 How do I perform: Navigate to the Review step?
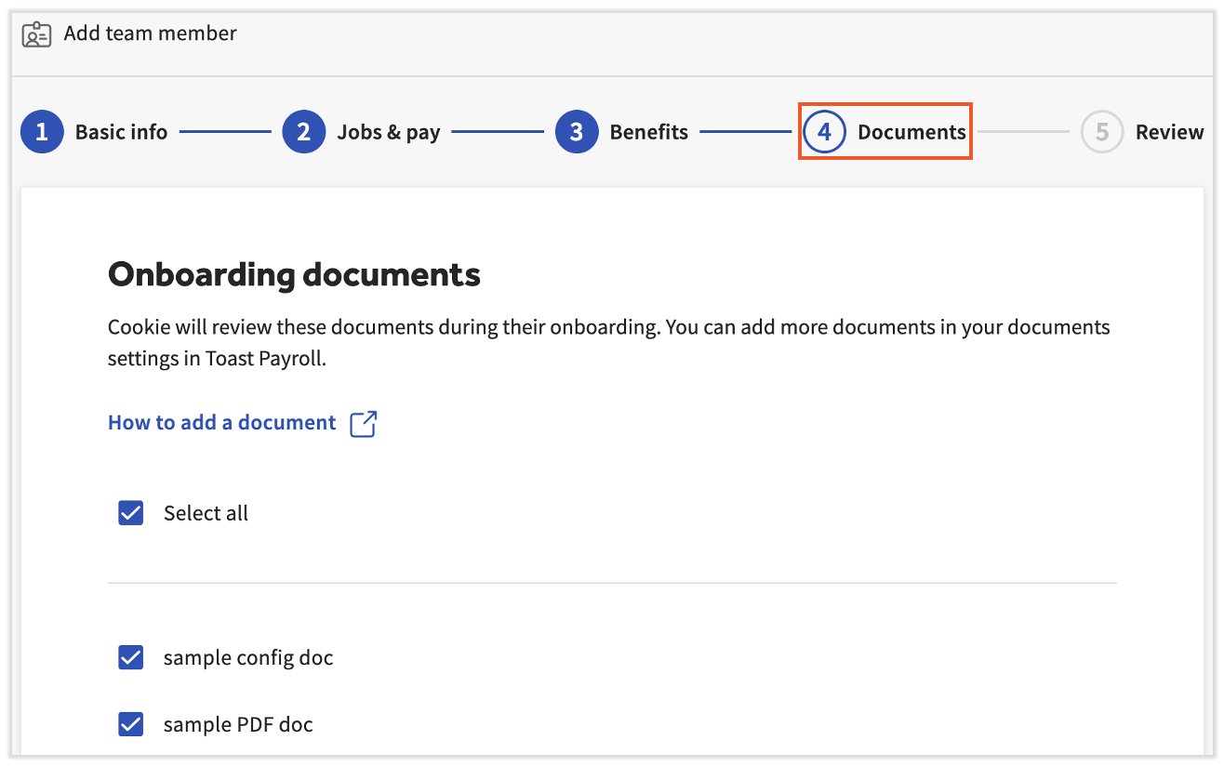1169,131
